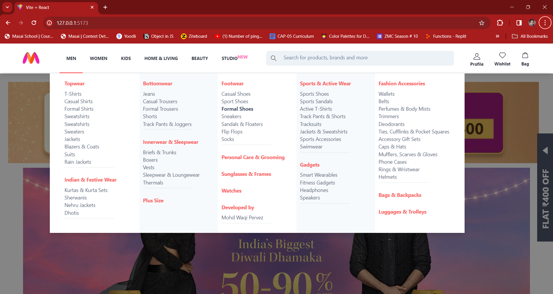This screenshot has width=553, height=294.
Task: Open Helmets under Fashion Accessories
Action: click(x=388, y=177)
